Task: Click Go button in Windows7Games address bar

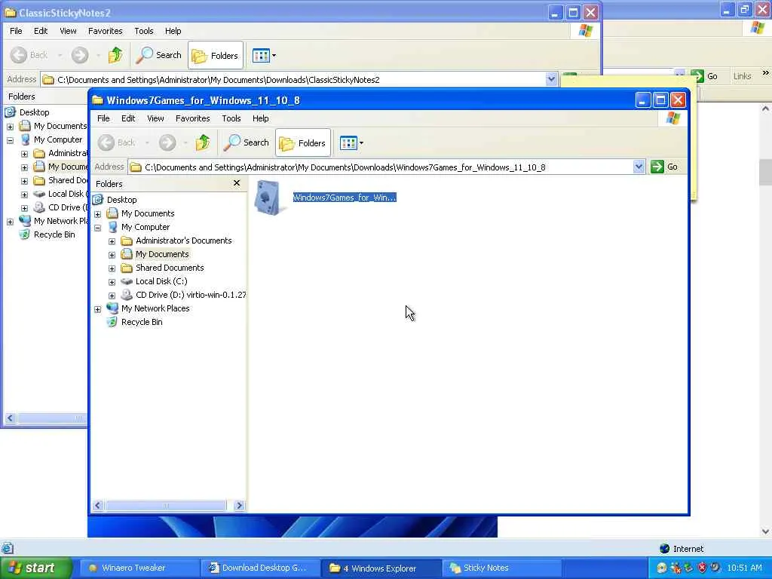Action: [665, 167]
